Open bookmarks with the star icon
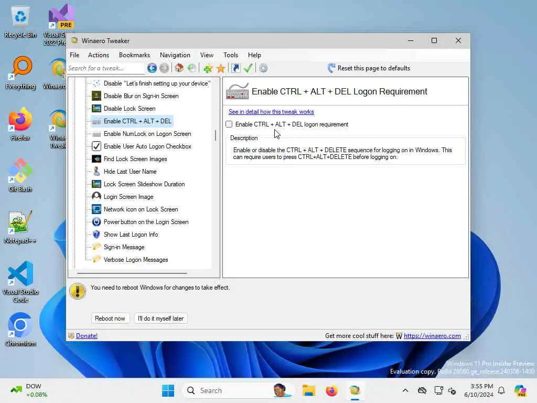This screenshot has height=403, width=537. [221, 68]
